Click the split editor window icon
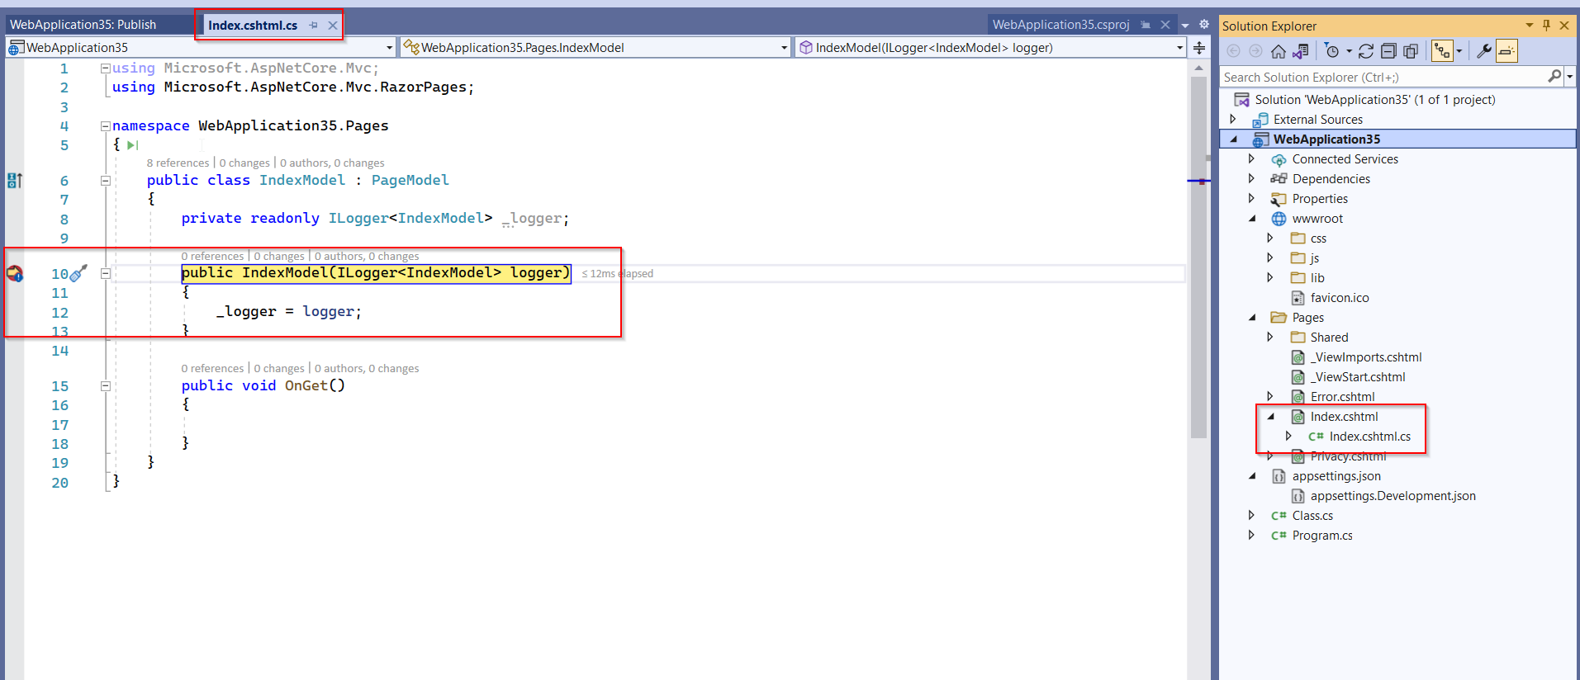 tap(1199, 48)
